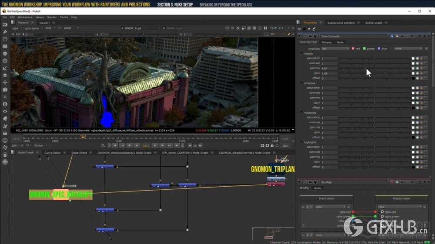Open the Image nodes toolbar menu
The width and height of the screenshot is (435, 244).
pos(5,25)
